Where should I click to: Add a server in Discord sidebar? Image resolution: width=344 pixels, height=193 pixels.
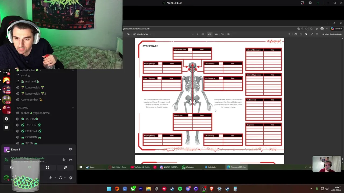(x=6, y=119)
